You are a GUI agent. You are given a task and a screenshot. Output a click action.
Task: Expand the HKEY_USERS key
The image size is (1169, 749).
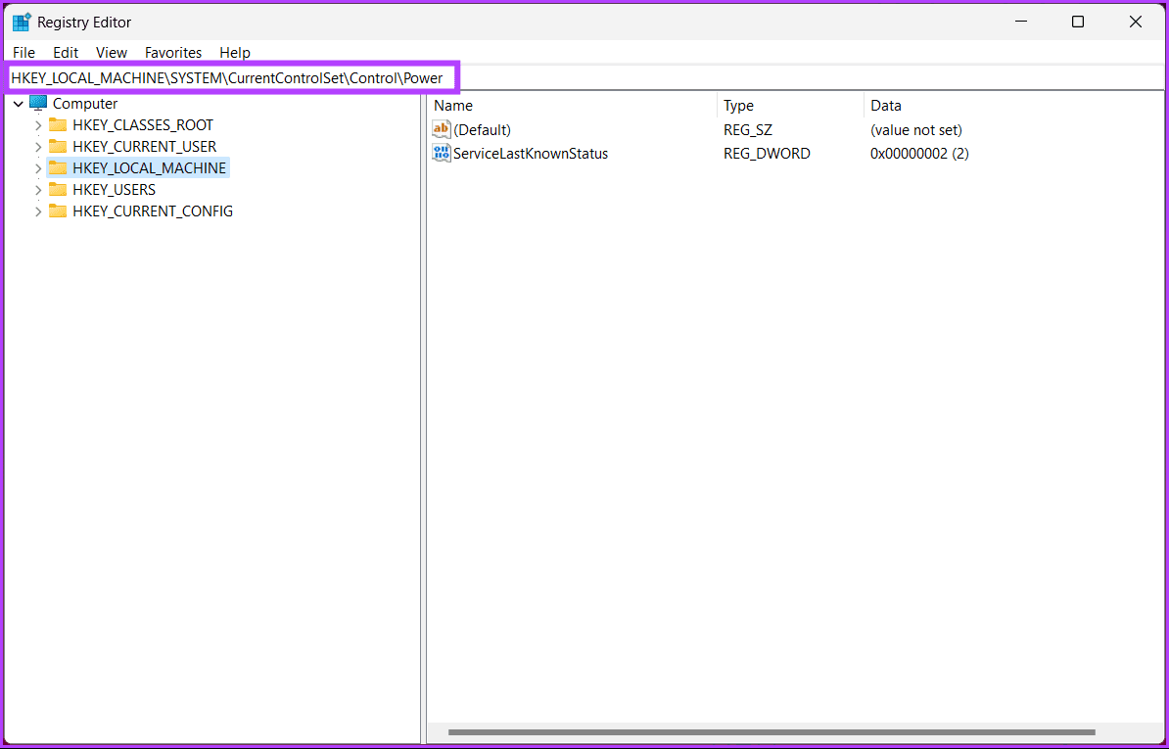[38, 190]
